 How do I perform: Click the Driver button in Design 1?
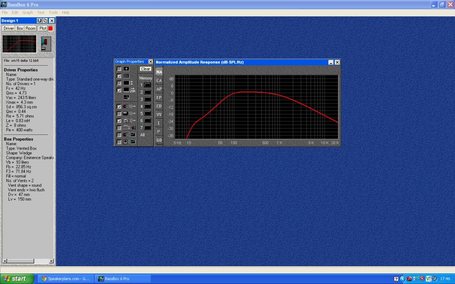(8, 28)
